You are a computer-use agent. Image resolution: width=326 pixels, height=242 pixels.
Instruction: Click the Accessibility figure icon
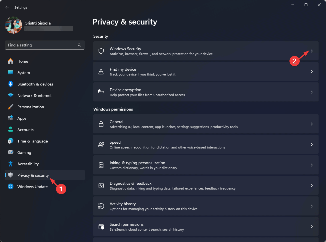click(x=10, y=164)
